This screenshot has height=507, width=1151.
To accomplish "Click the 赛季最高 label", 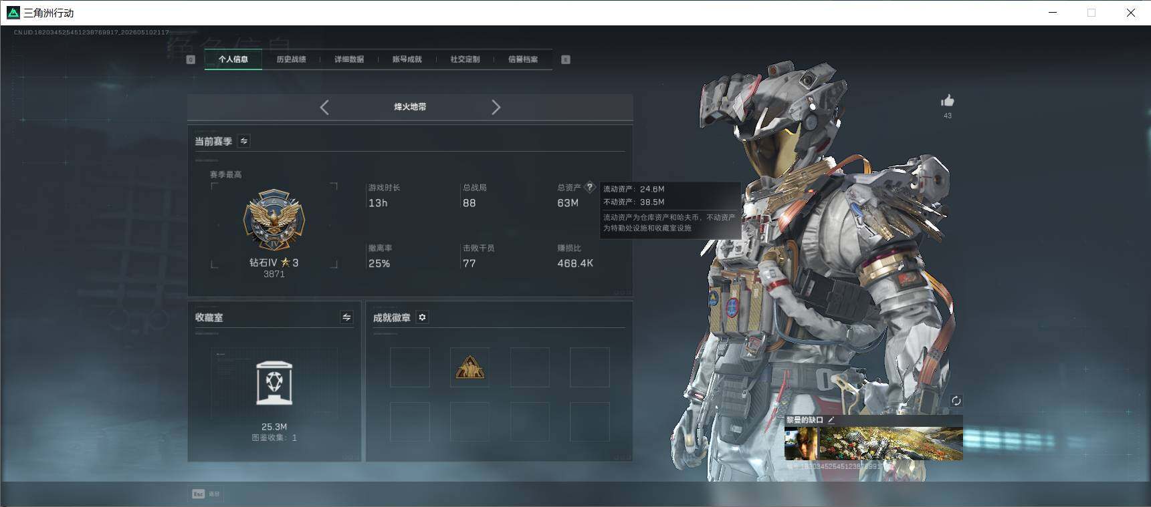I will (x=226, y=174).
